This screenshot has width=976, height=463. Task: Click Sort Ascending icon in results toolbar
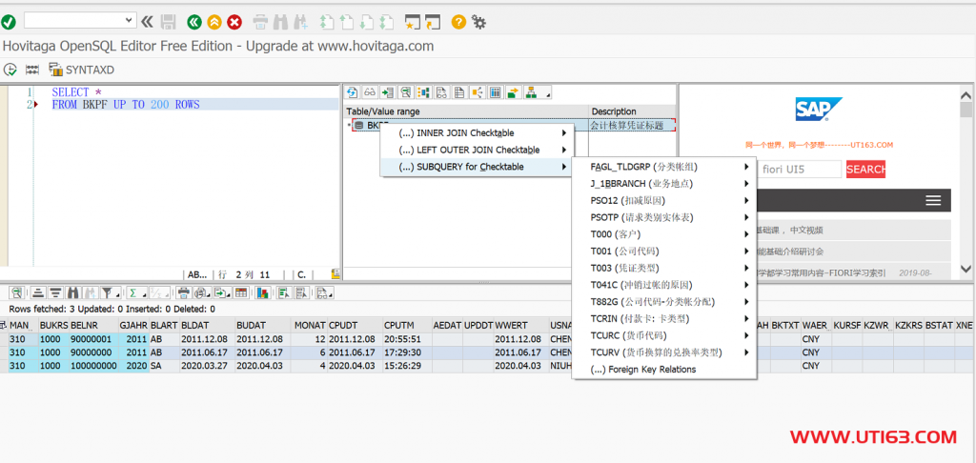click(x=38, y=292)
